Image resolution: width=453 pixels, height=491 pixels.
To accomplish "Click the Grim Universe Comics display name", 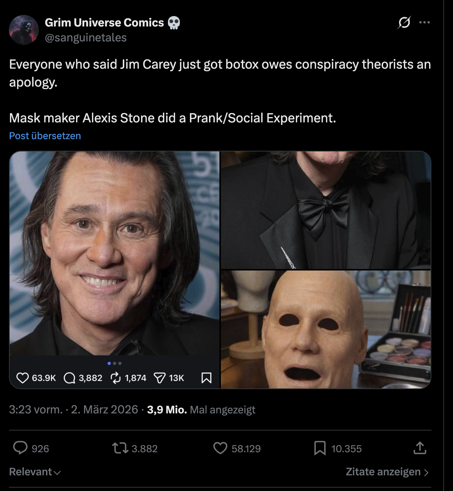I will [104, 23].
